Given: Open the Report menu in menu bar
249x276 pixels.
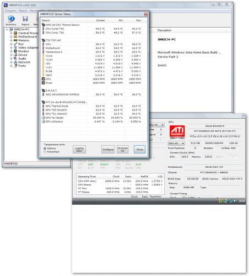Looking at the screenshot, I should coord(23,10).
